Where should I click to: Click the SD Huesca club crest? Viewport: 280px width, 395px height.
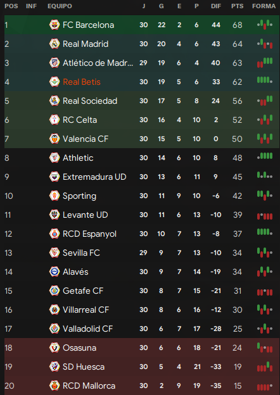(54, 367)
